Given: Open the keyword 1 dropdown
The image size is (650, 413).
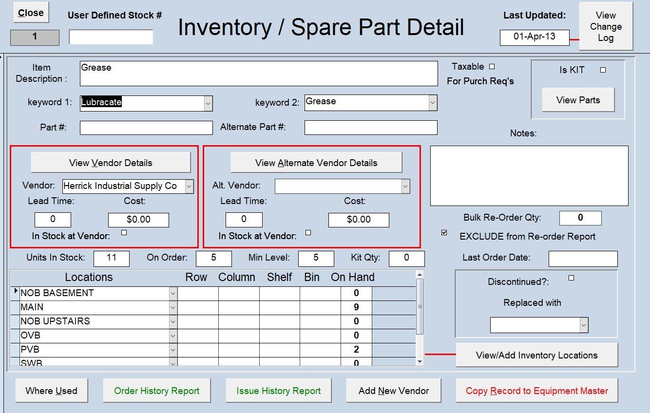Looking at the screenshot, I should tap(208, 103).
